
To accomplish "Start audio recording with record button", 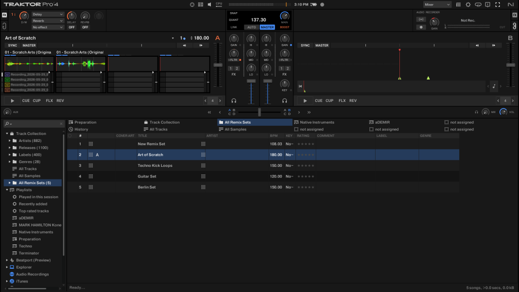I will 421,27.
